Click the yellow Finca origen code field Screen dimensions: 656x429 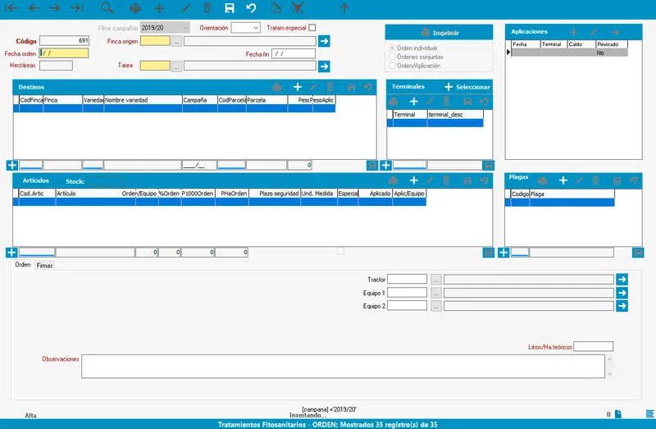tap(155, 40)
